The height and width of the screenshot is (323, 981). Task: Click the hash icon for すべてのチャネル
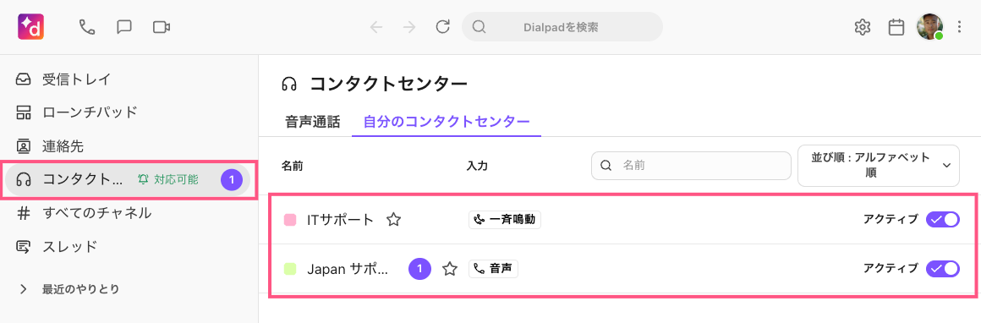pos(24,213)
